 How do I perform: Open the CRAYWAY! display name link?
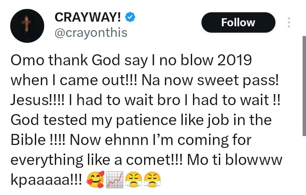88,18
